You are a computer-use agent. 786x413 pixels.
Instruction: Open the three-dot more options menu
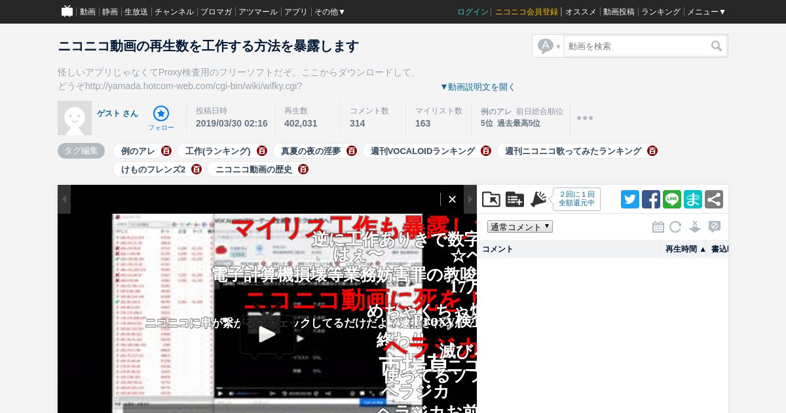tap(585, 118)
